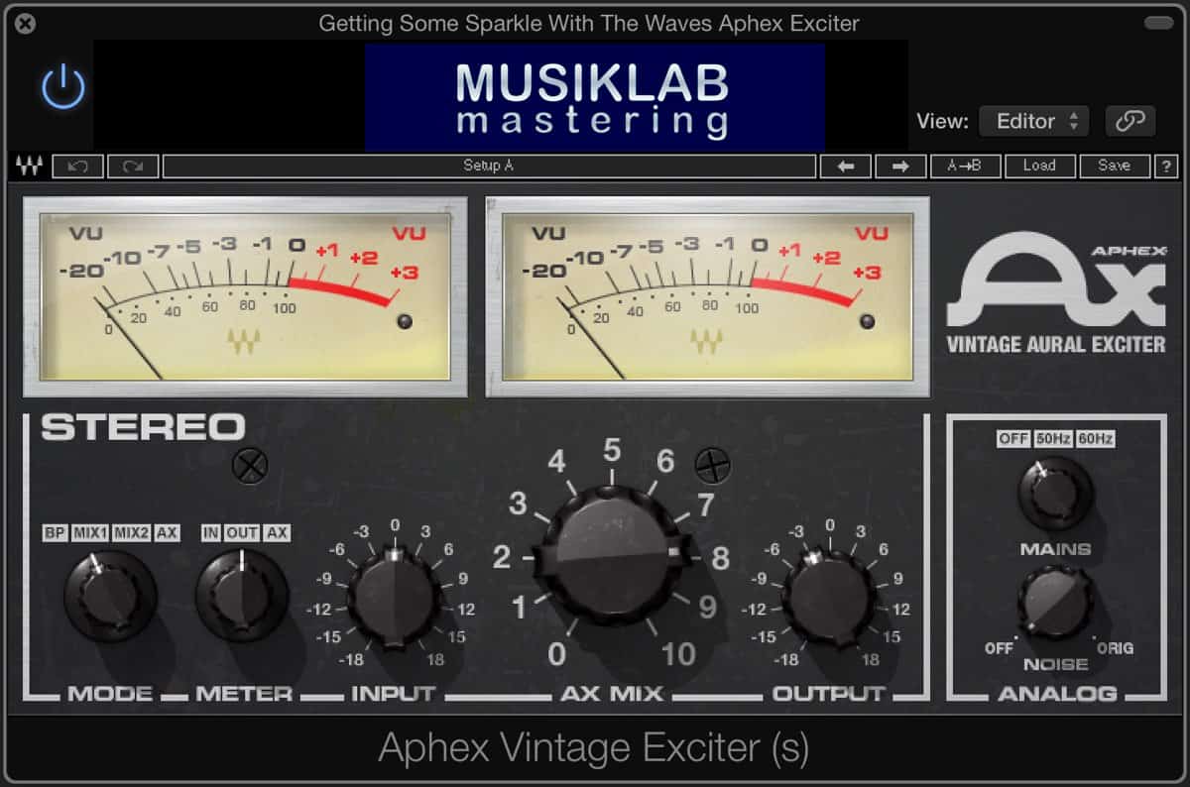Click the right VU meter clip LED
Screen dimensions: 1190x787
point(867,321)
